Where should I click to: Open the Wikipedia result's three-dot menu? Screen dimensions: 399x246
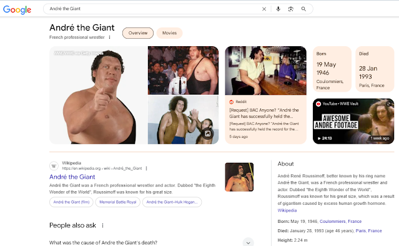pyautogui.click(x=146, y=169)
